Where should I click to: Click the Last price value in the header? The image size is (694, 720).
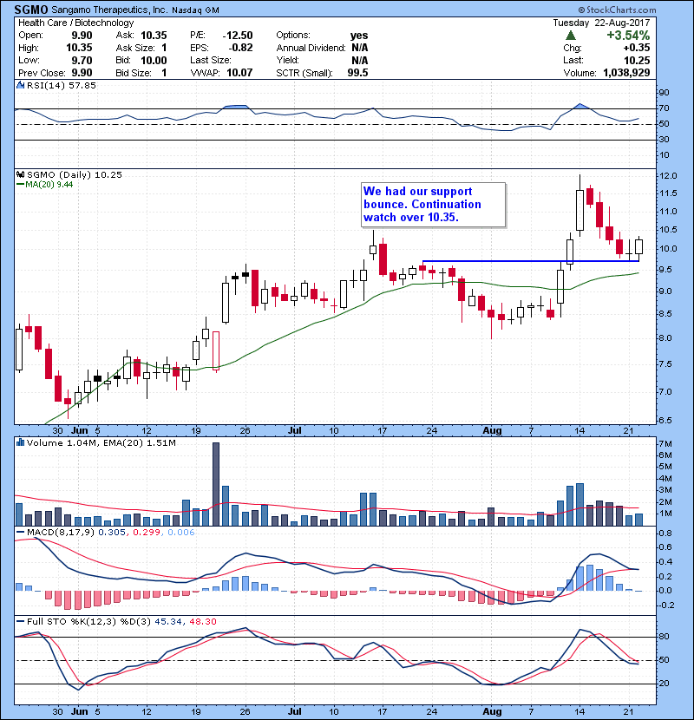click(637, 60)
